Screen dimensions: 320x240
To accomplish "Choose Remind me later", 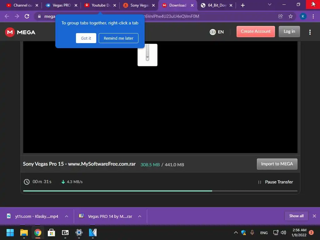I will [118, 38].
